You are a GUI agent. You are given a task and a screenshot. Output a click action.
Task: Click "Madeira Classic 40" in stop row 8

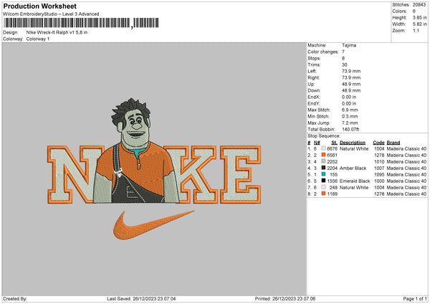[406, 194]
